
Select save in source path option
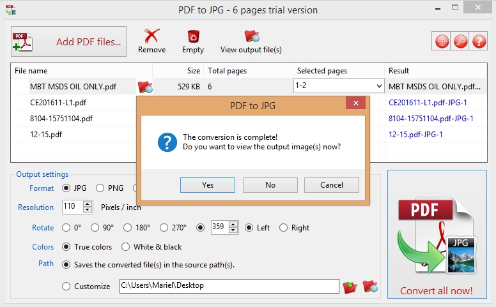coord(66,265)
